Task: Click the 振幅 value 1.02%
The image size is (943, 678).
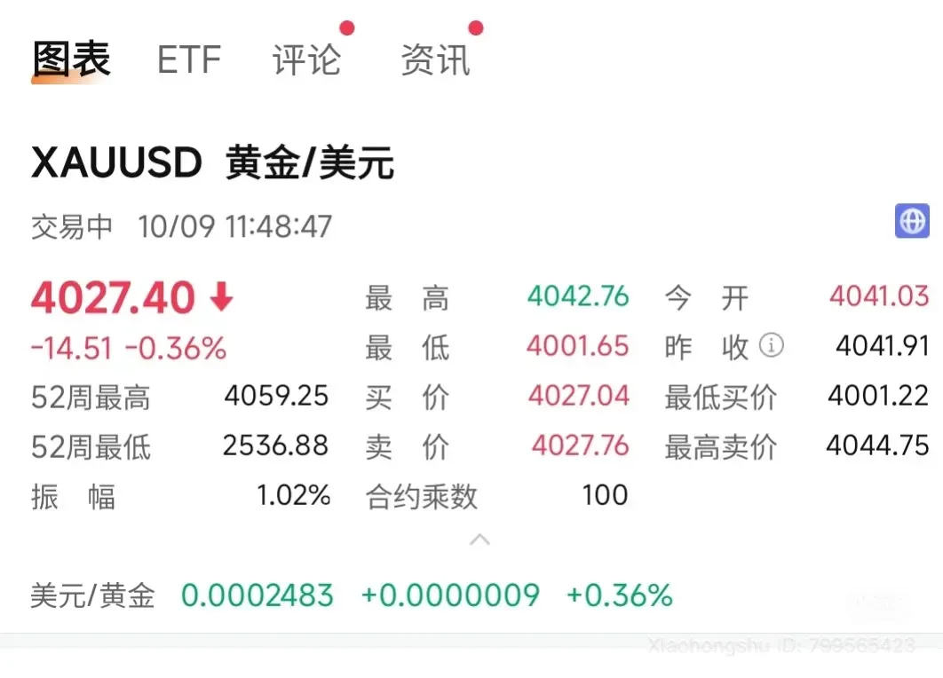Action: [x=294, y=495]
